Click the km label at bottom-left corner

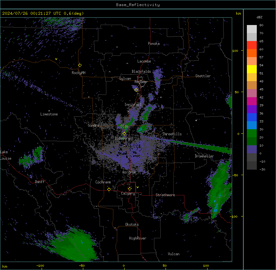4,266
